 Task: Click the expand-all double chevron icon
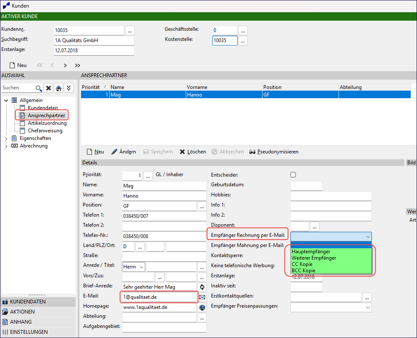click(x=69, y=88)
